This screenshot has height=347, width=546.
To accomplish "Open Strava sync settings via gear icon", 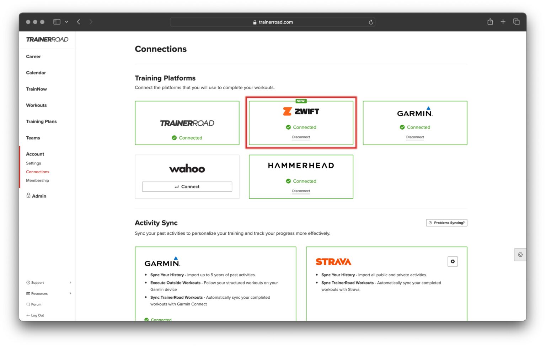I will pos(453,261).
